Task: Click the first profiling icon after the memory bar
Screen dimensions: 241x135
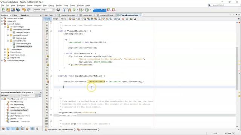Action: click(x=109, y=10)
